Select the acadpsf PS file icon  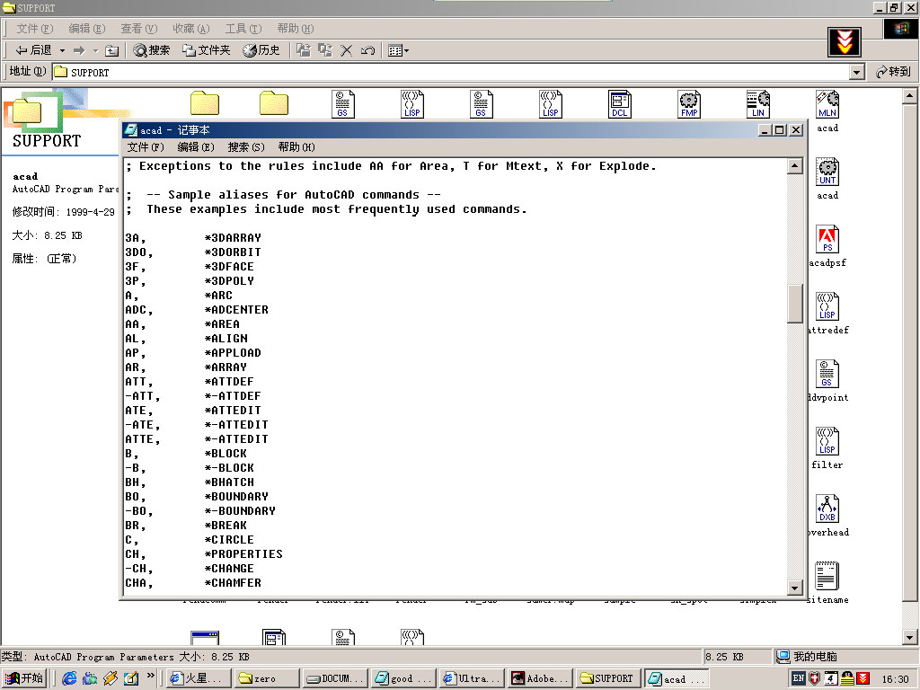(827, 239)
